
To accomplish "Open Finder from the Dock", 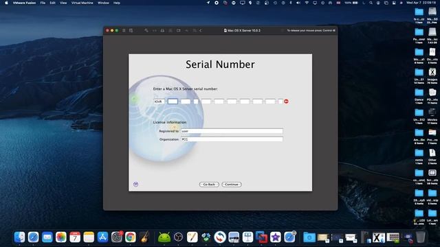I will coord(20,237).
